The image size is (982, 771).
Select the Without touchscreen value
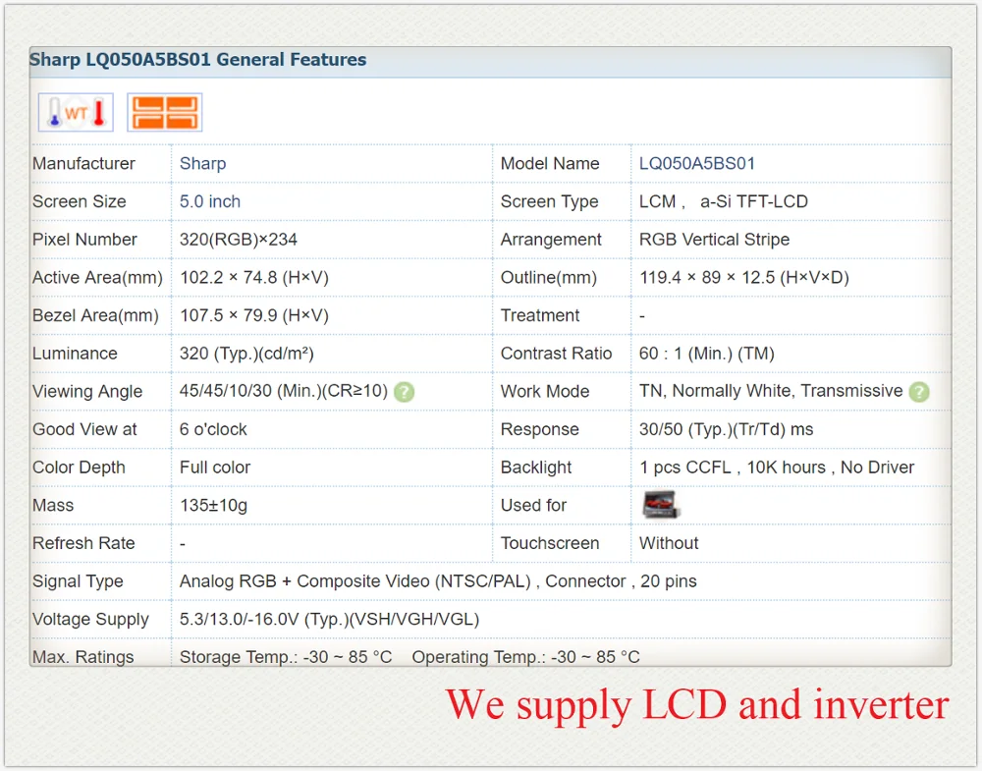point(668,543)
